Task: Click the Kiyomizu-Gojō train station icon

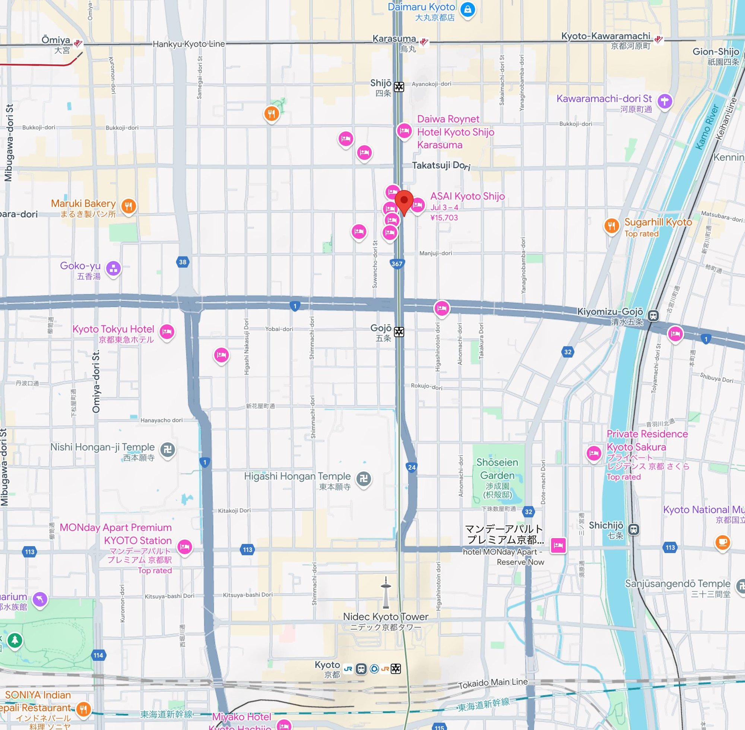Action: (x=653, y=315)
